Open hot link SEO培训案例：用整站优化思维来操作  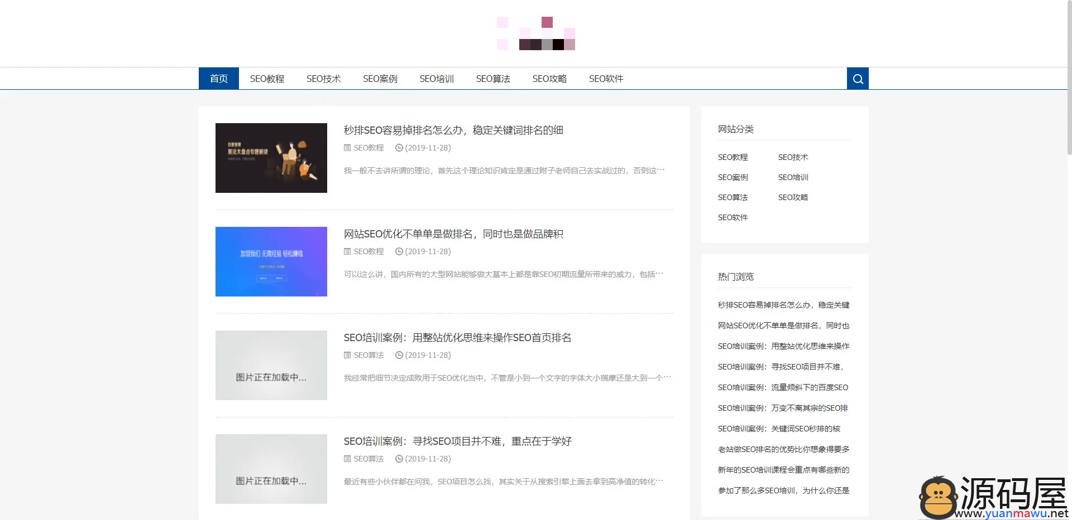click(x=783, y=346)
